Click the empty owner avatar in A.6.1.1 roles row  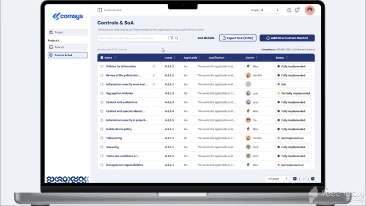[248, 84]
